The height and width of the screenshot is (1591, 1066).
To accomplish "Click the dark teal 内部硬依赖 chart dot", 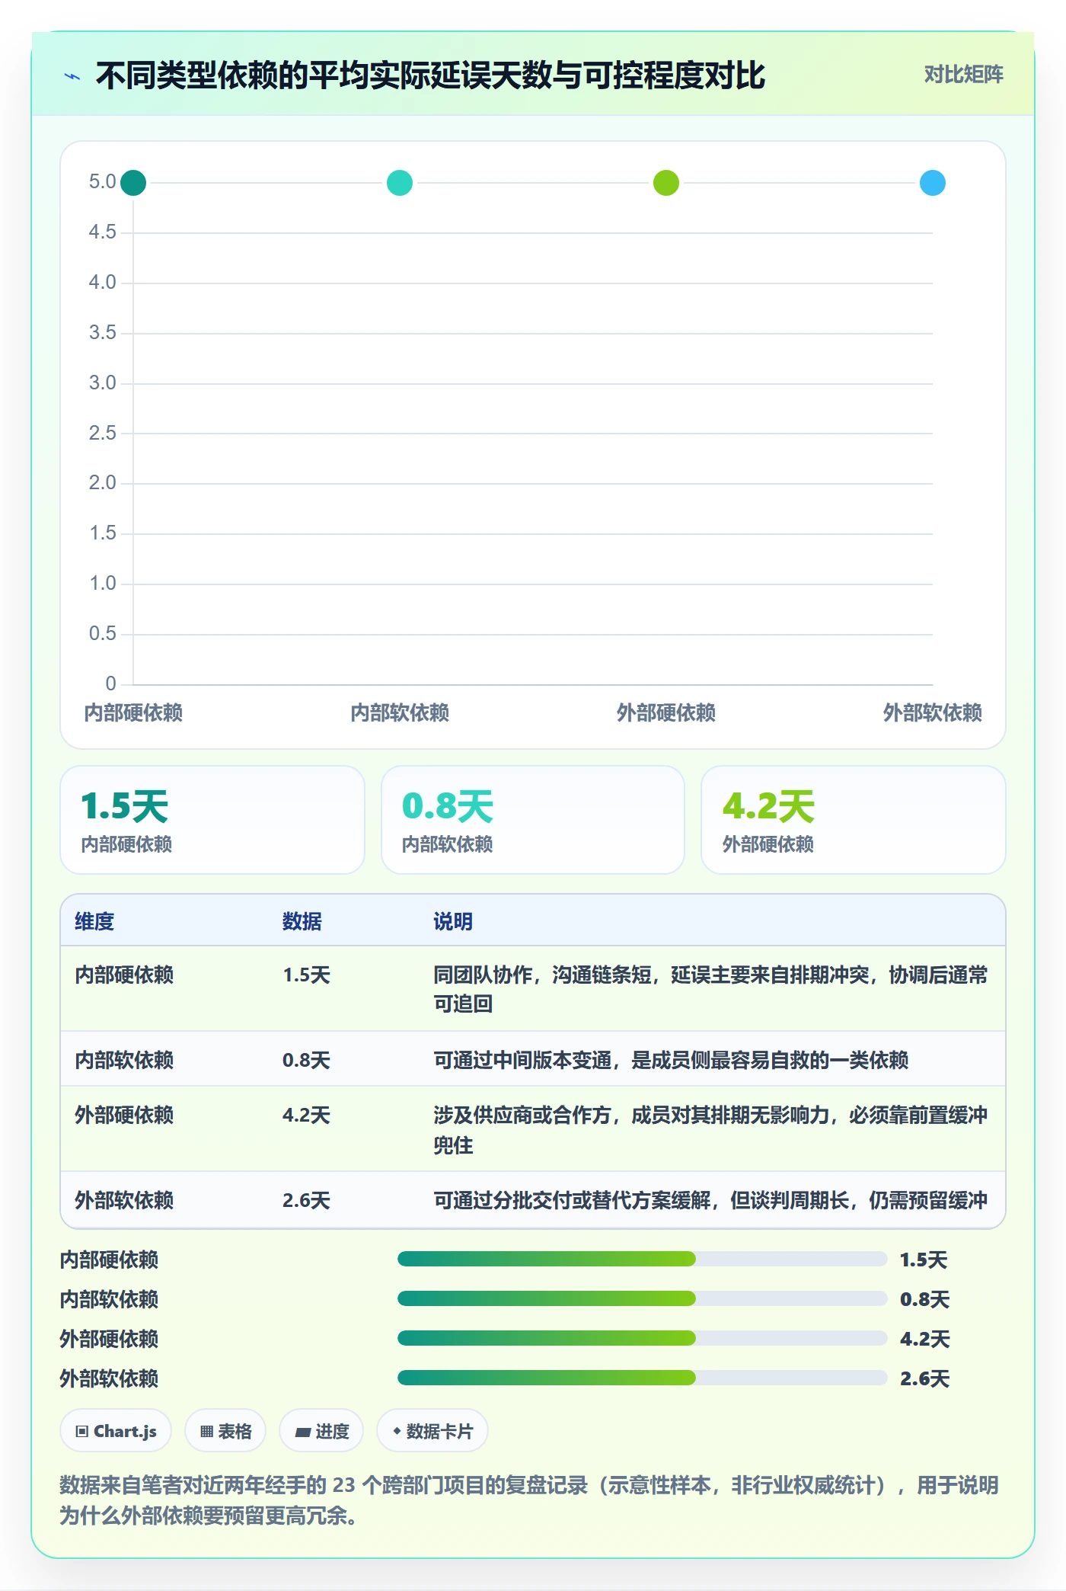I will click(133, 183).
